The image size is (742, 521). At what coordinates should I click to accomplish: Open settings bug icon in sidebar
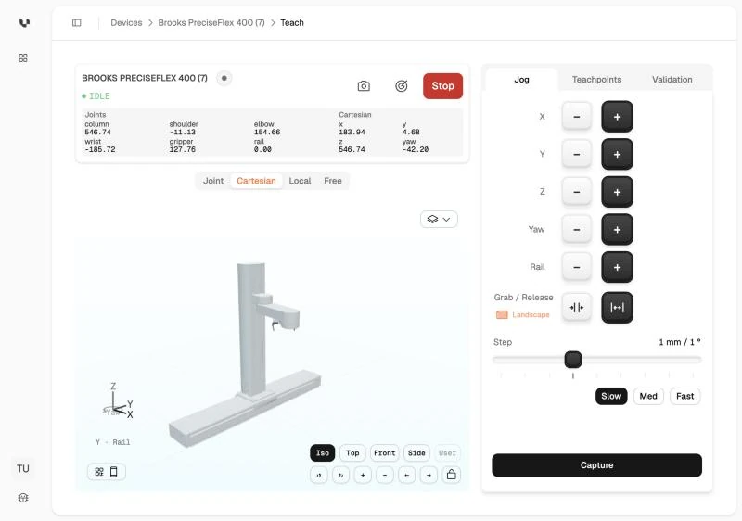click(22, 498)
